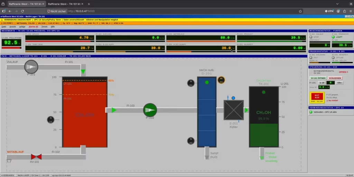Screen dimensions: 354x177
Task: Increase FI-101 setpoint by 20
Action: (339, 83)
